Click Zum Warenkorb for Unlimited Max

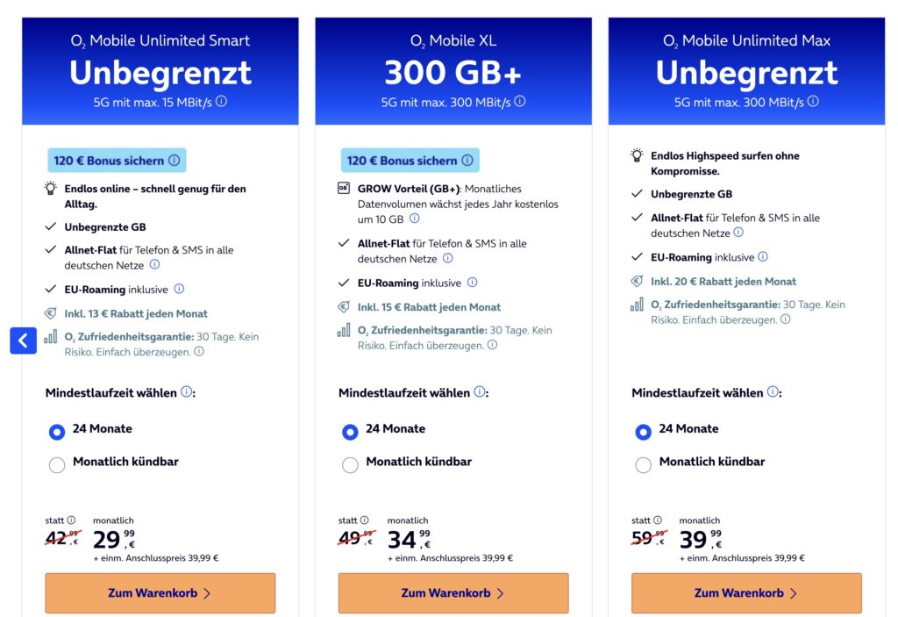click(746, 593)
